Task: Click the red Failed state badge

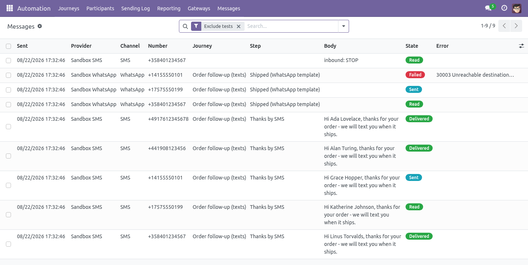Action: (x=415, y=75)
